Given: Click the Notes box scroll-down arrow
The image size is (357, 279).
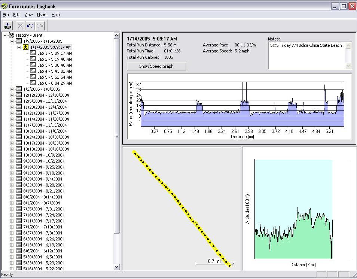Looking at the screenshot, I should (x=348, y=66).
